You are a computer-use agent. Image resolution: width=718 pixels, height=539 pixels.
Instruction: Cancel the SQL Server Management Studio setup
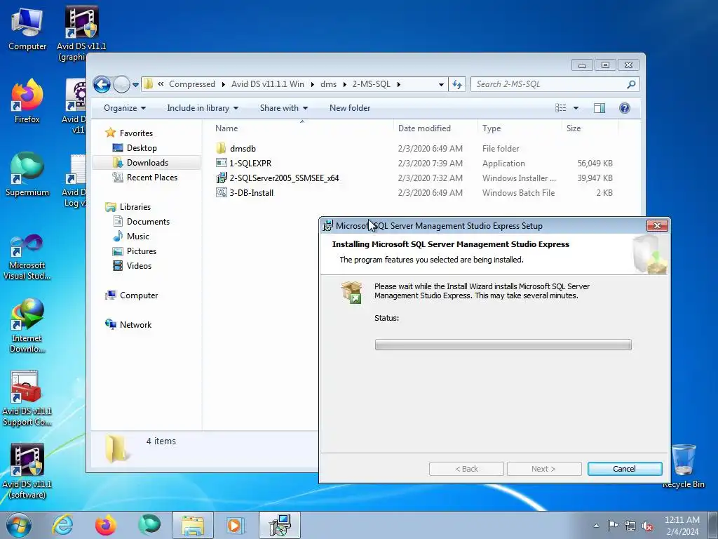pyautogui.click(x=625, y=469)
